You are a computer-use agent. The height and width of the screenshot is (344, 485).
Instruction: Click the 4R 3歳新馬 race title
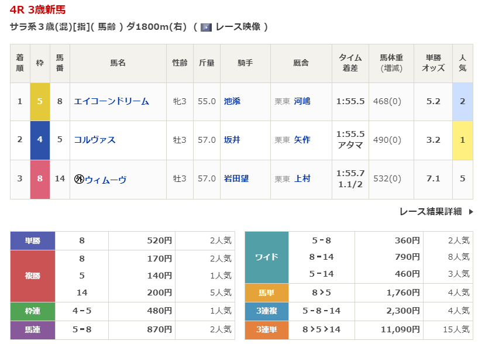point(37,9)
